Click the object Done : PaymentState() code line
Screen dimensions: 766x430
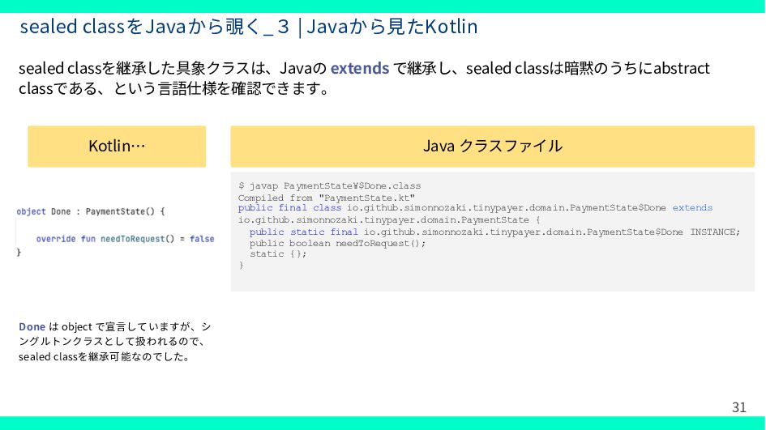pos(91,211)
